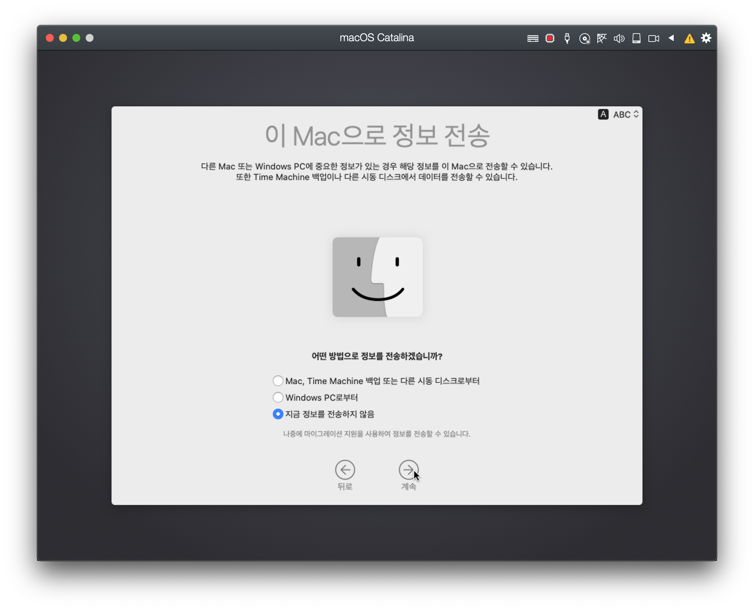Open the virtual machine settings gear
The image size is (754, 610).
click(x=706, y=38)
